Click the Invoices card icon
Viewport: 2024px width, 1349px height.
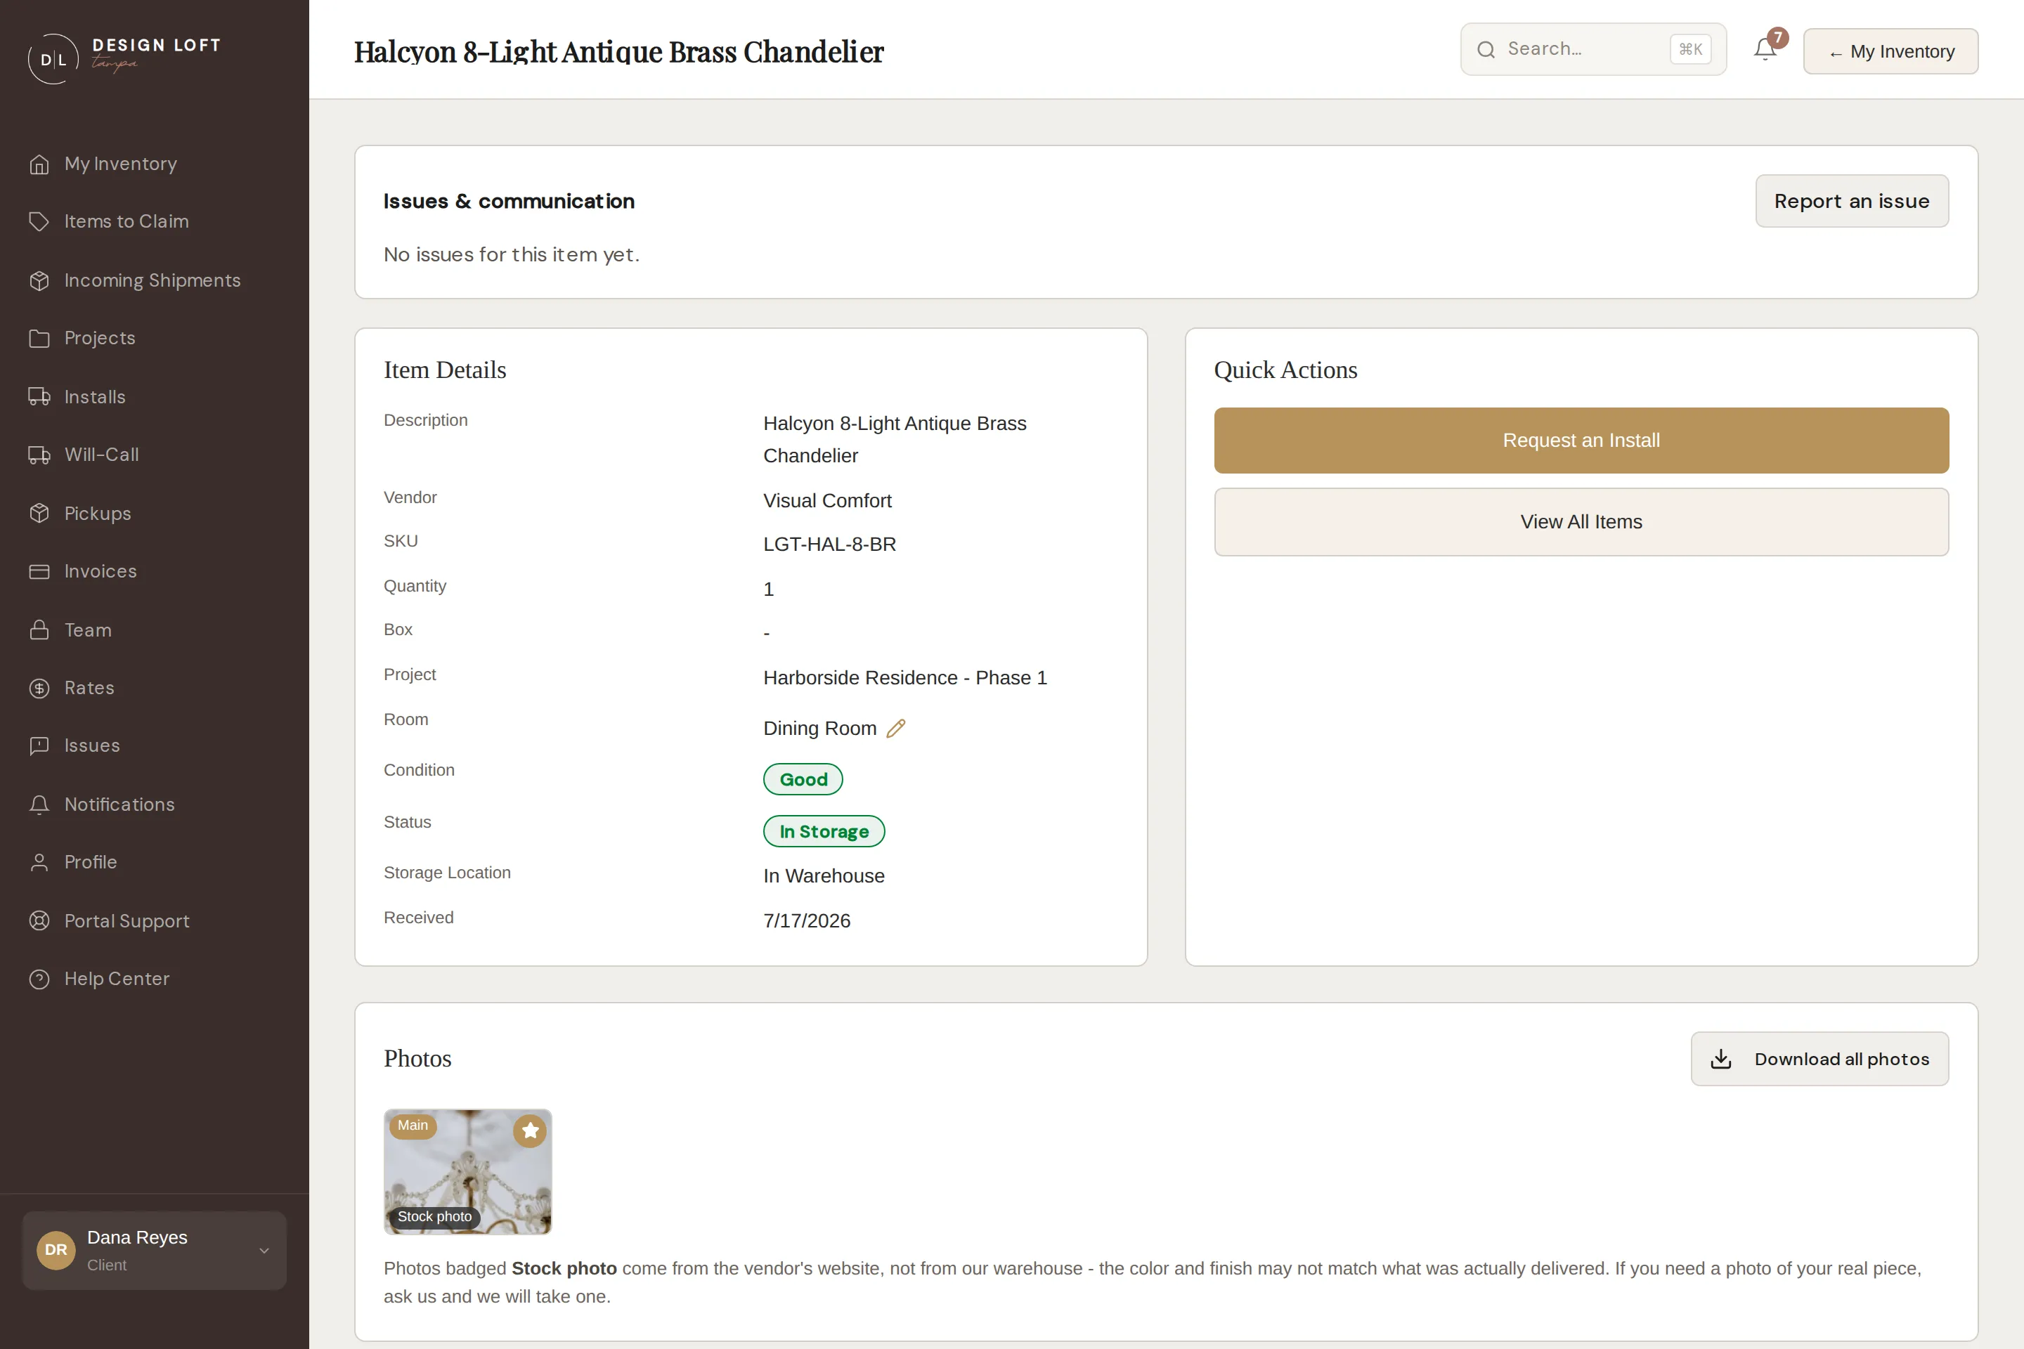point(39,571)
